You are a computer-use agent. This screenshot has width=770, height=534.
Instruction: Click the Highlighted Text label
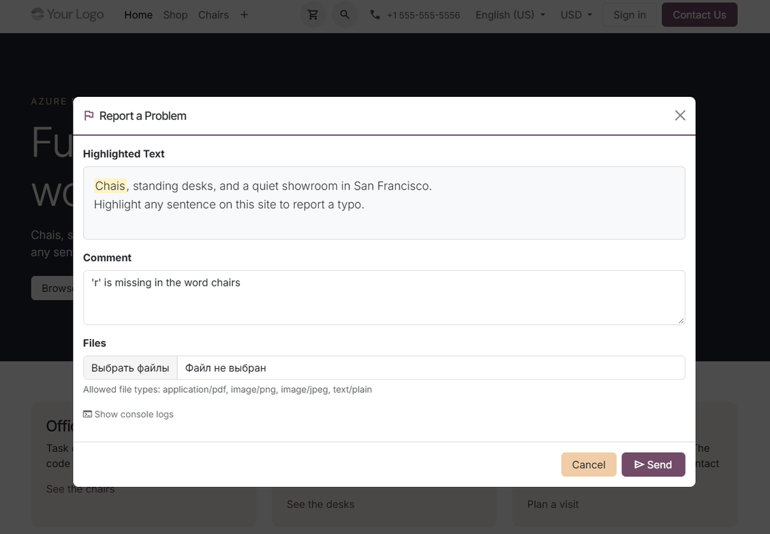click(x=124, y=154)
